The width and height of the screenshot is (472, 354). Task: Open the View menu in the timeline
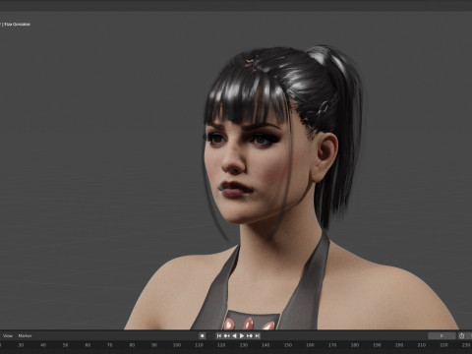(8, 335)
